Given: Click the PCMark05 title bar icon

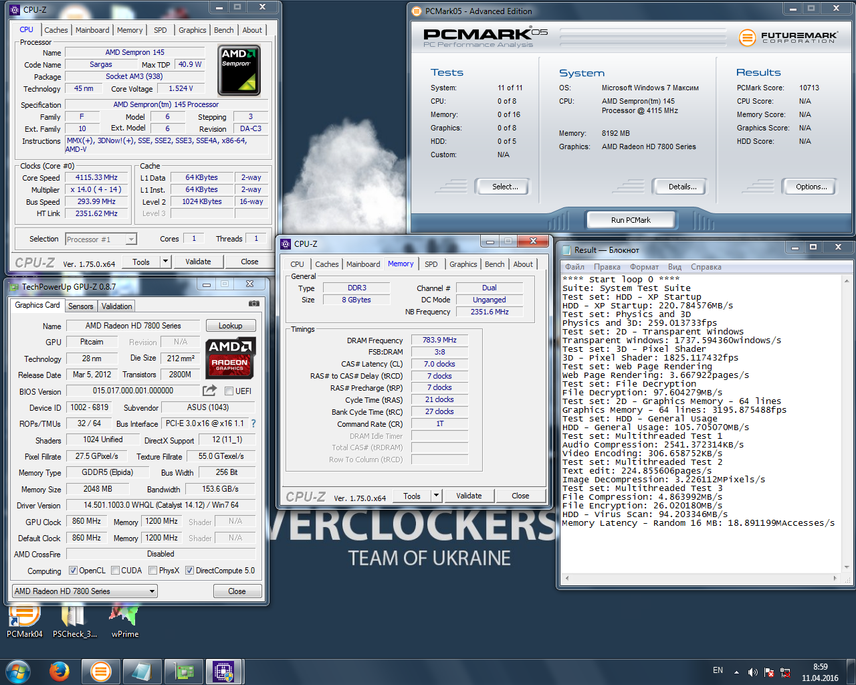Looking at the screenshot, I should pyautogui.click(x=417, y=11).
